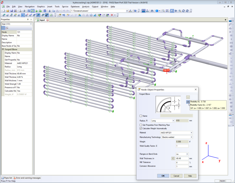
Task: Confirm dialog with the OK button
Action: 163,176
